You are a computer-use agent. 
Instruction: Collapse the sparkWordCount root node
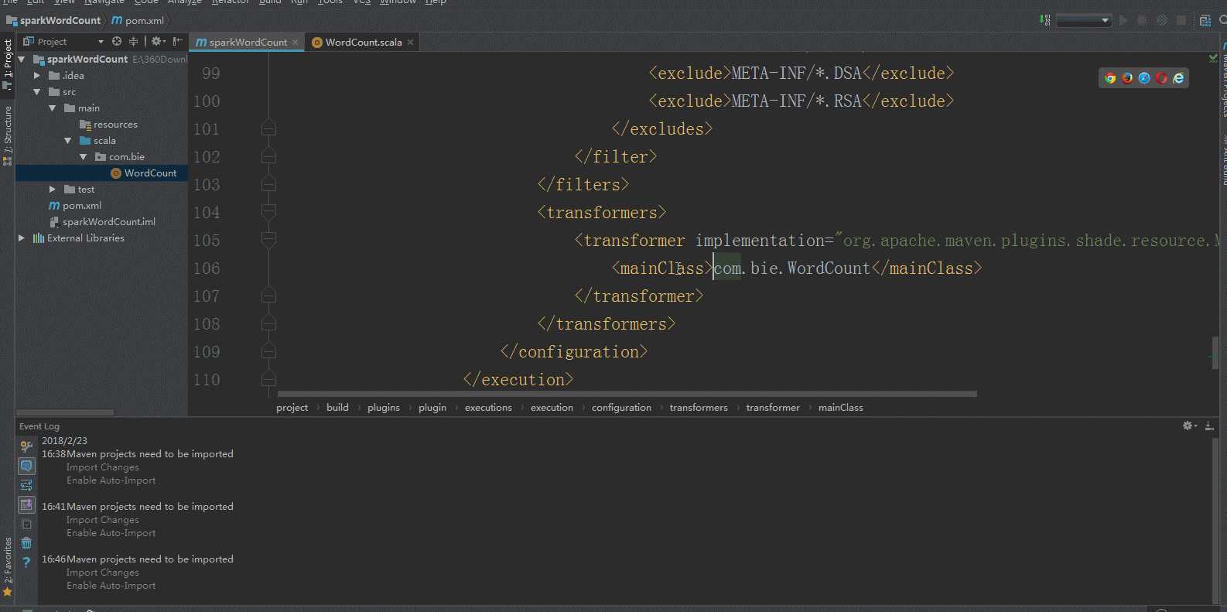tap(22, 60)
